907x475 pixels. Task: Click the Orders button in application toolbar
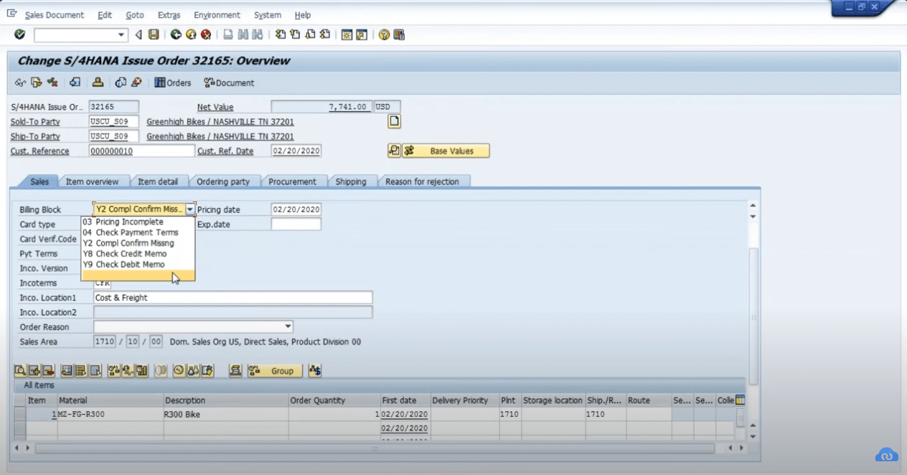pyautogui.click(x=173, y=83)
